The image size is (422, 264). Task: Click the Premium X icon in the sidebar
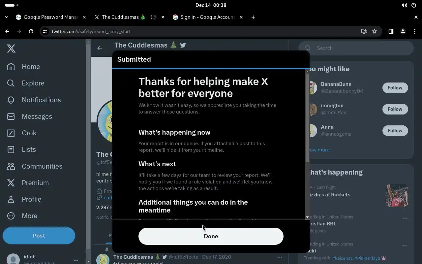[x=11, y=182]
